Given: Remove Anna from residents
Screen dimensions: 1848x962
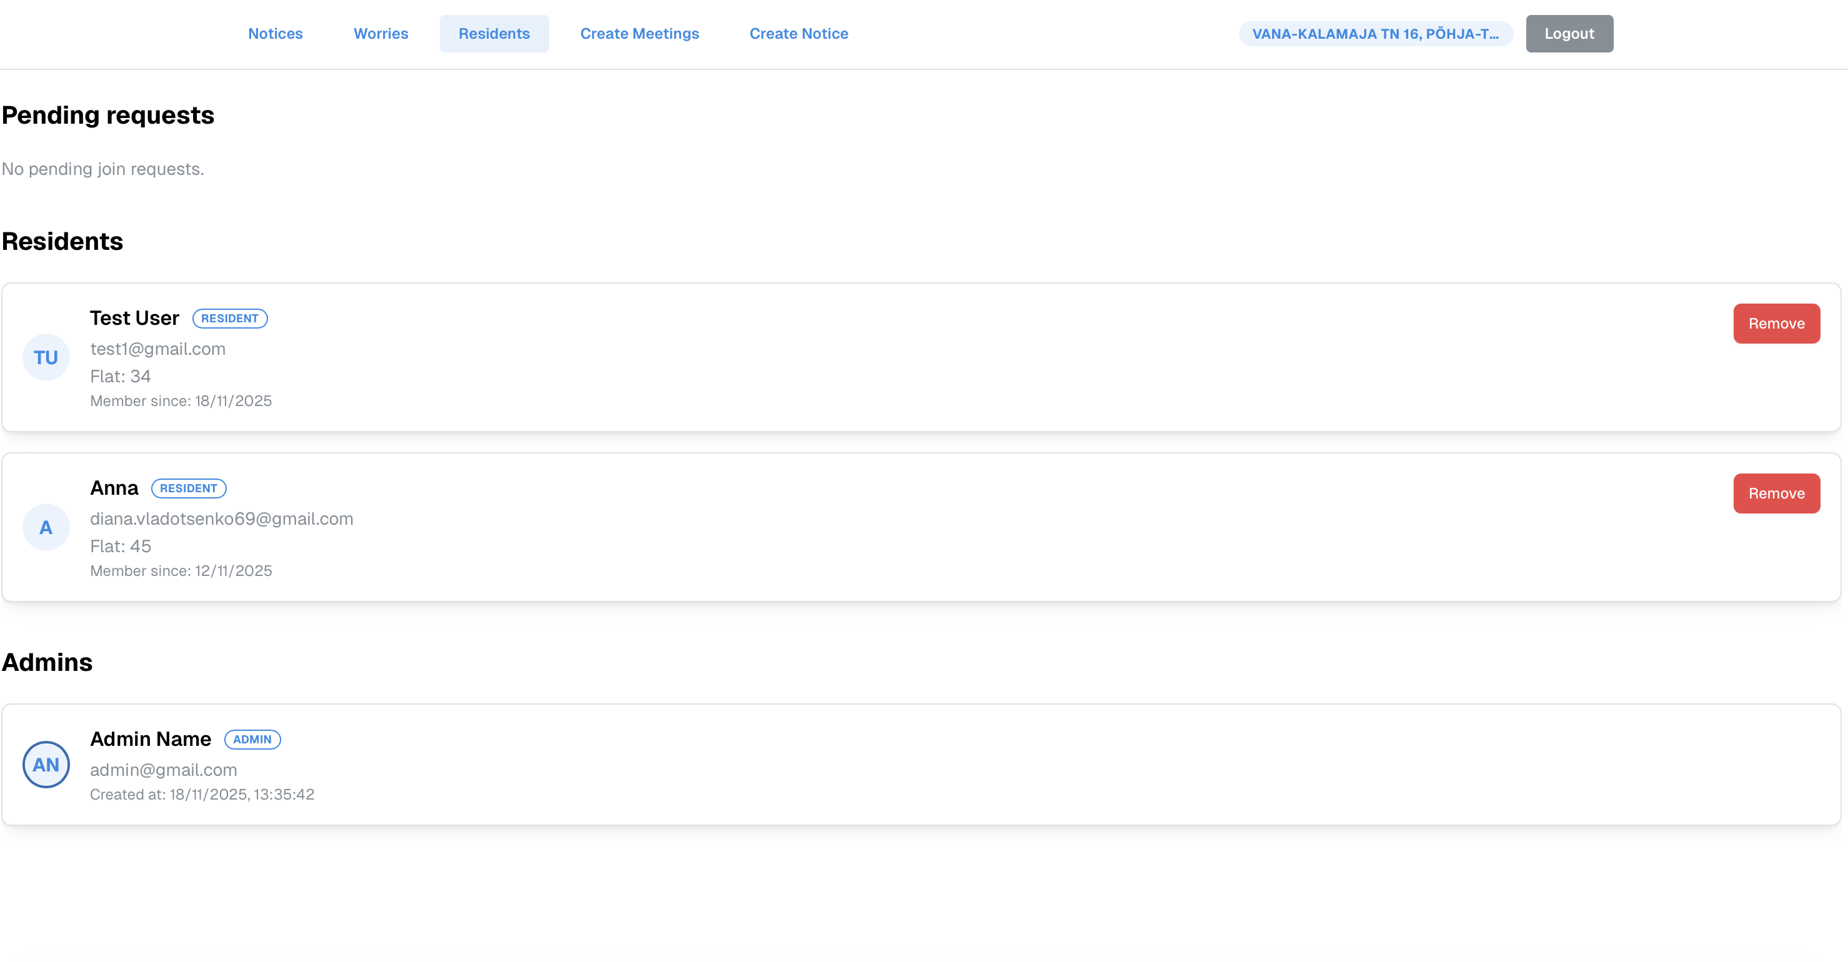Looking at the screenshot, I should [x=1776, y=493].
